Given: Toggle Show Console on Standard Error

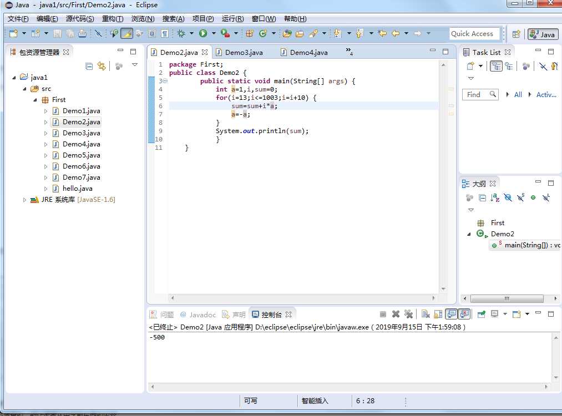Looking at the screenshot, I should (464, 314).
